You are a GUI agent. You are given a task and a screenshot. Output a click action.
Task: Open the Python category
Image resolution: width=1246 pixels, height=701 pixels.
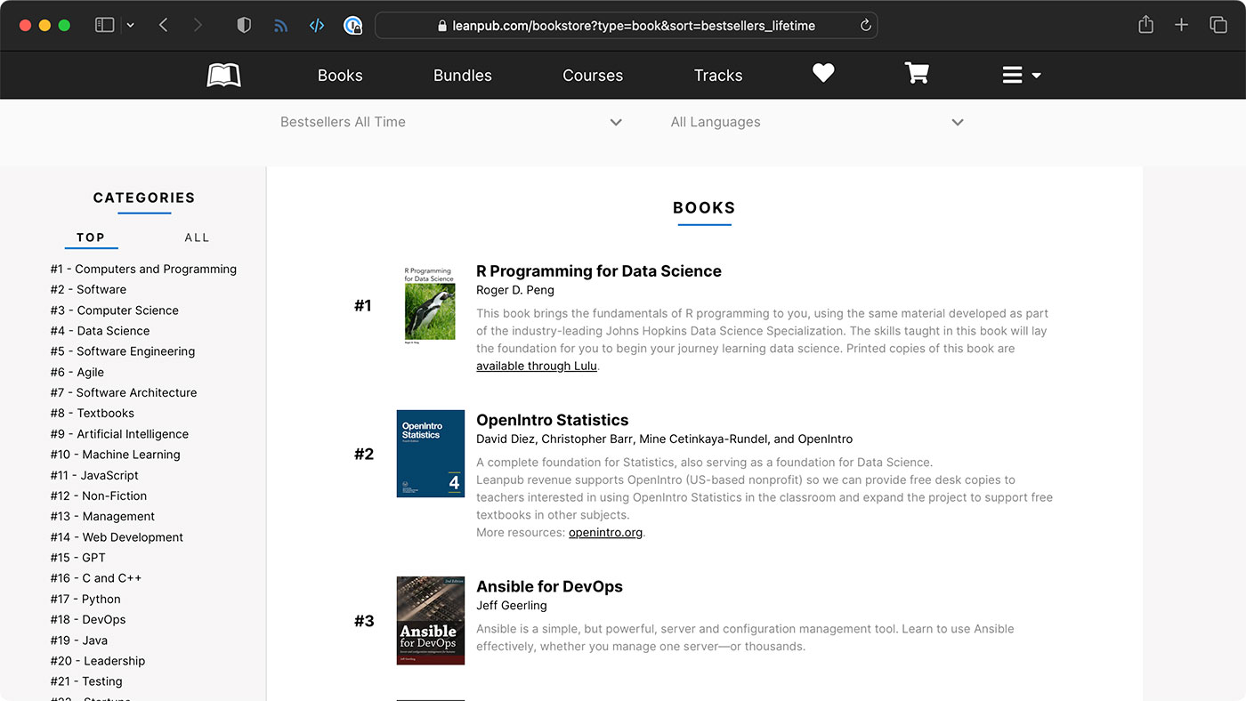tap(85, 599)
